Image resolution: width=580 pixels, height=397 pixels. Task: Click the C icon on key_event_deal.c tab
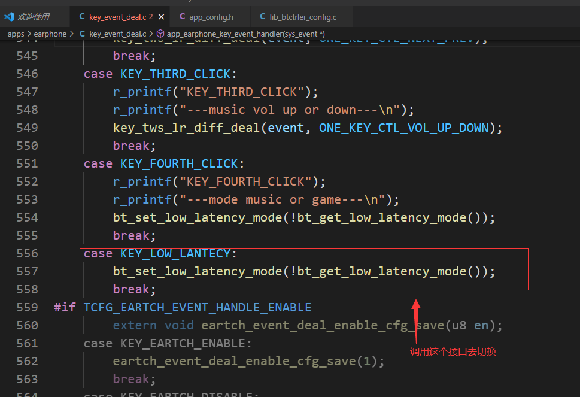[82, 17]
